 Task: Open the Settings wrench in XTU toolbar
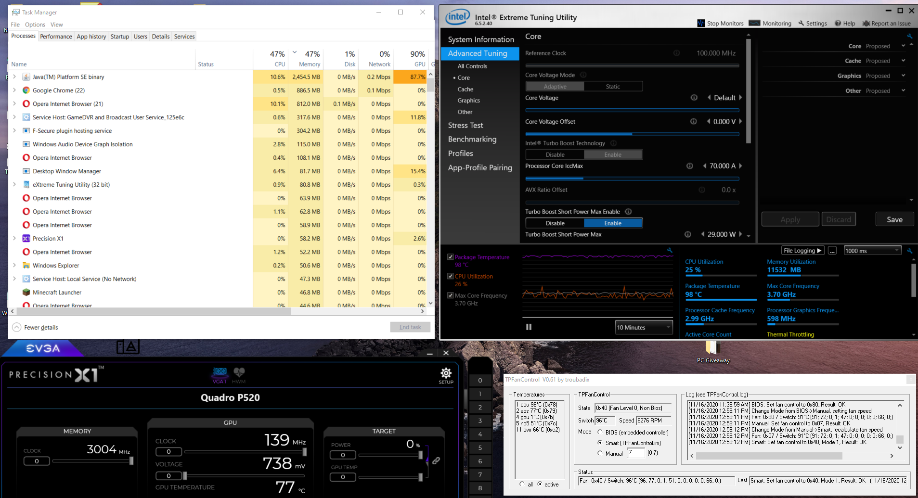[x=802, y=23]
